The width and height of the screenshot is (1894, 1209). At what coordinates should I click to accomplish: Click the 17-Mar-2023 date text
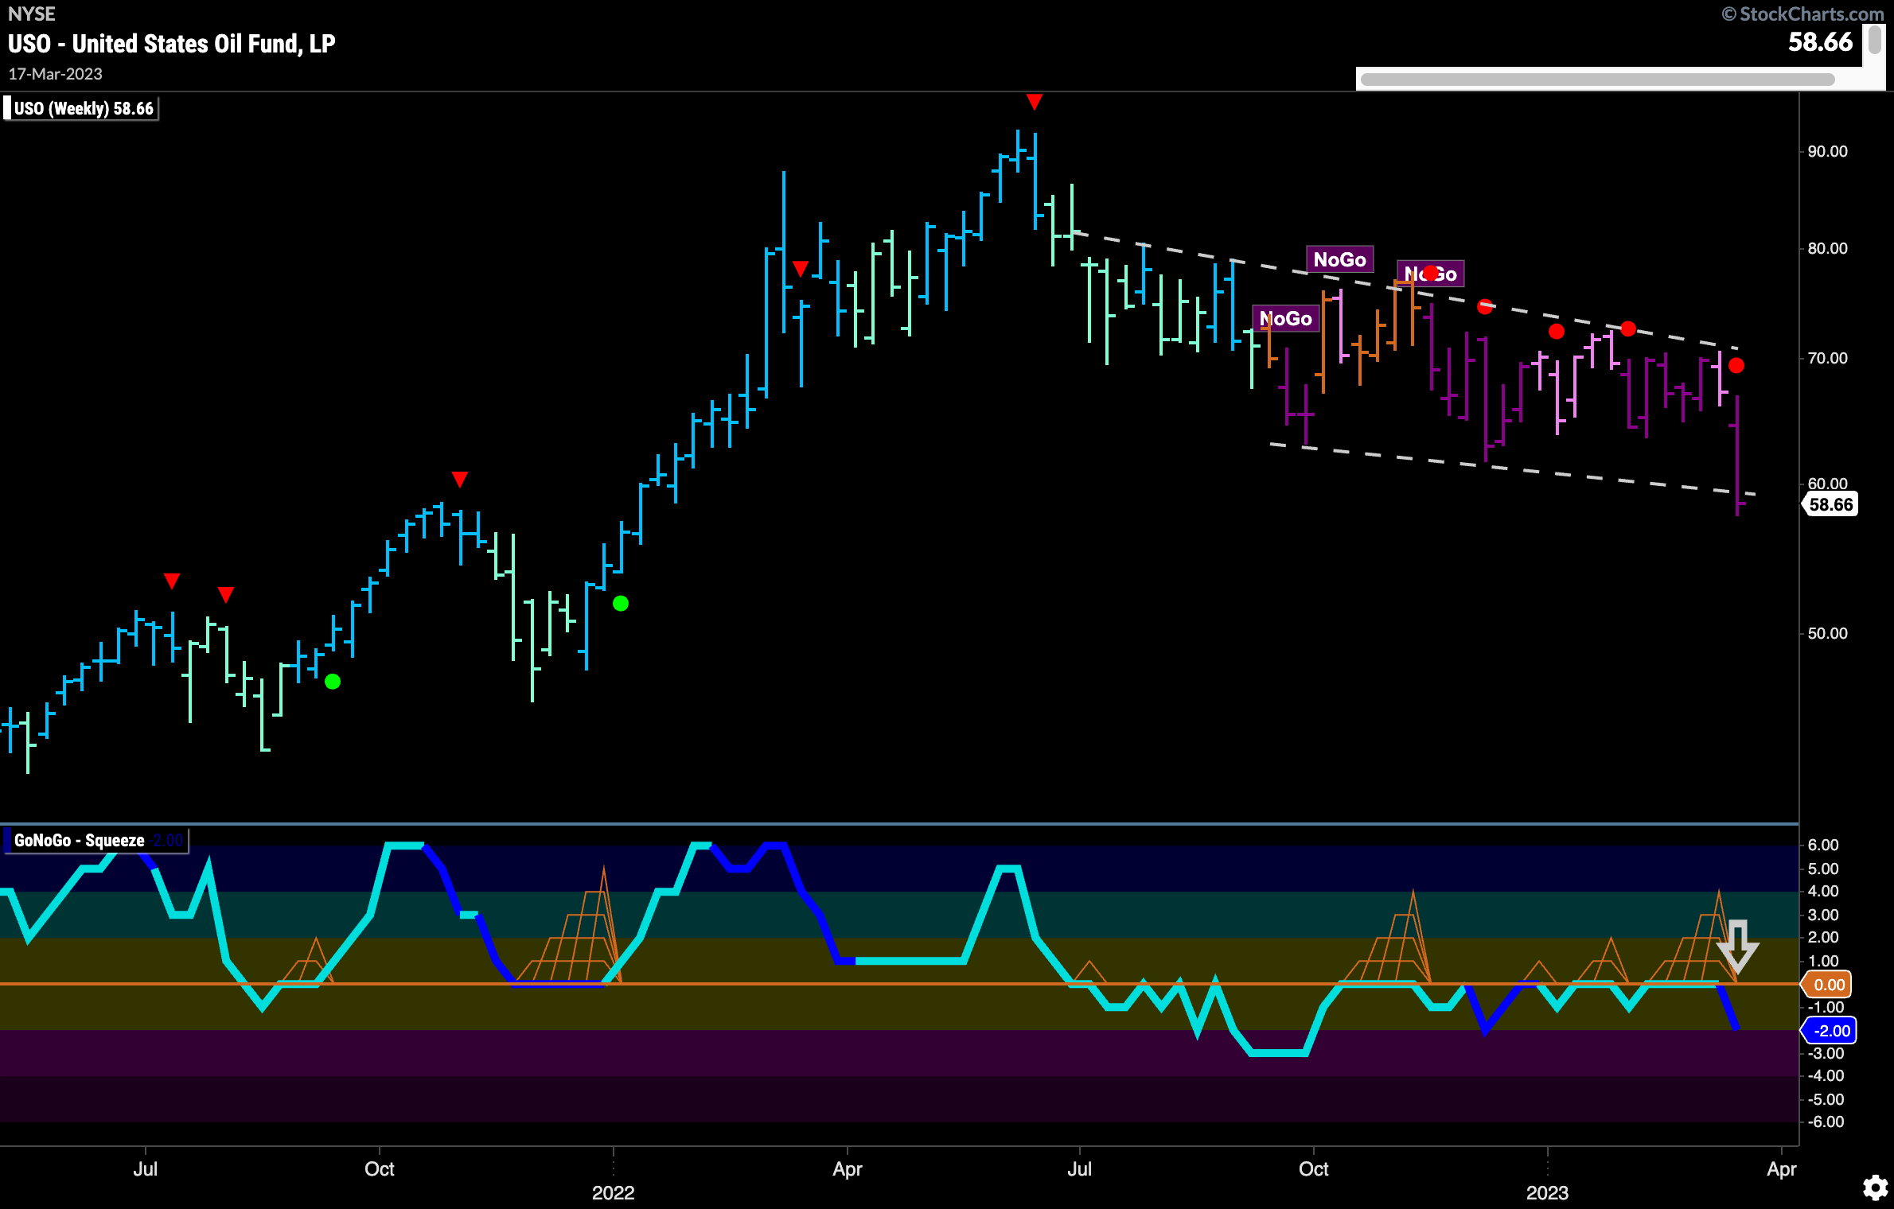56,74
